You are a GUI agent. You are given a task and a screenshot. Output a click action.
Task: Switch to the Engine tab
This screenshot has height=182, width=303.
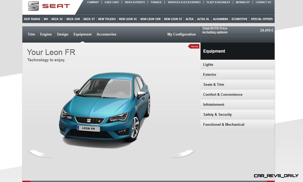46,34
